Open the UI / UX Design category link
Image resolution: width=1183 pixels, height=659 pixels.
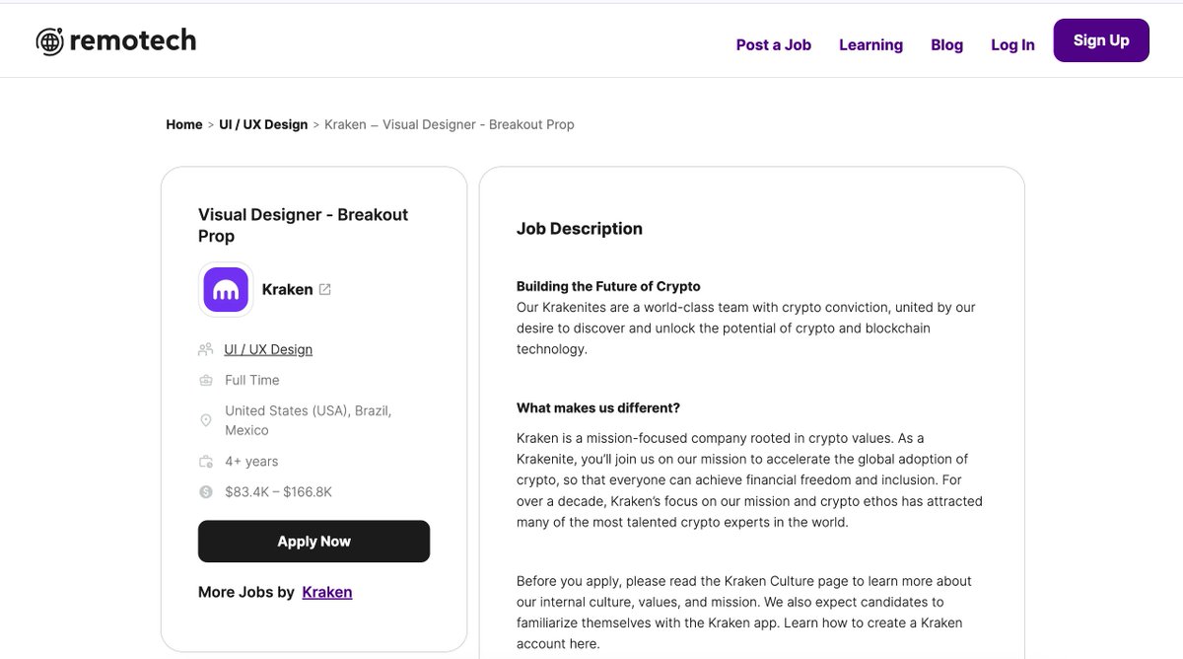click(x=268, y=349)
